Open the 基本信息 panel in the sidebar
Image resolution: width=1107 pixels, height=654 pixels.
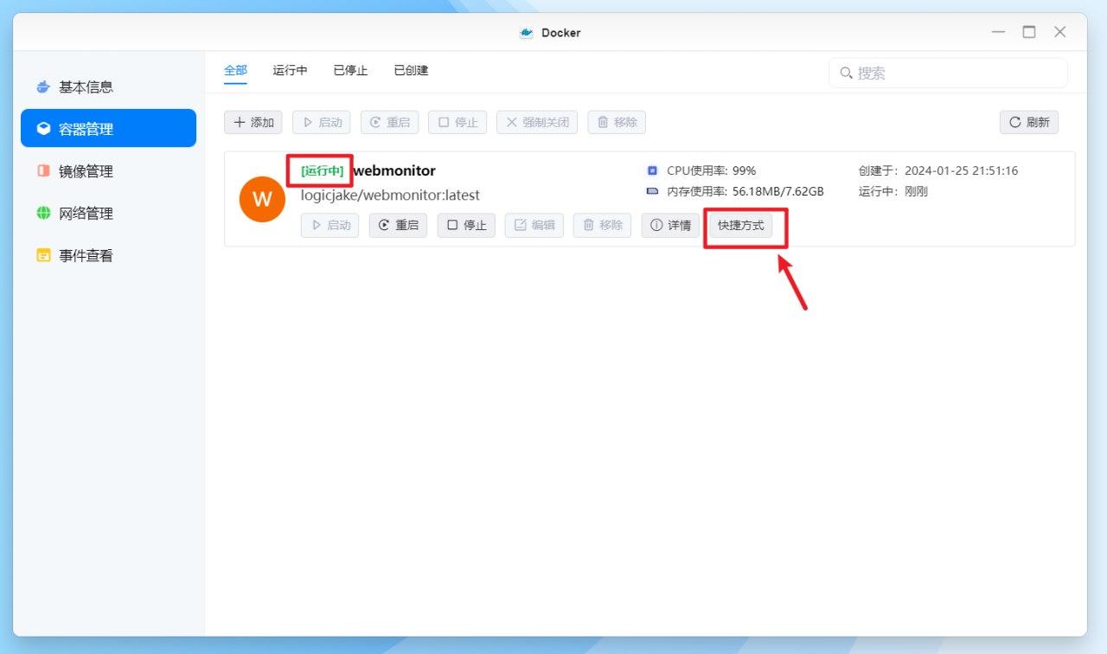click(86, 86)
